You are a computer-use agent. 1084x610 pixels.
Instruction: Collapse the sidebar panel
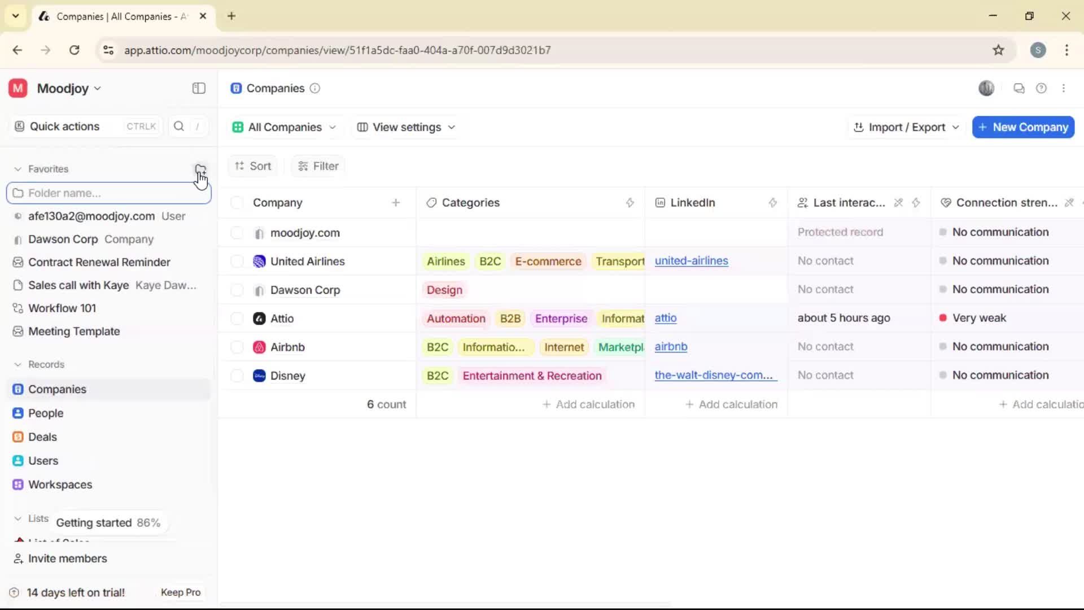[x=198, y=88]
